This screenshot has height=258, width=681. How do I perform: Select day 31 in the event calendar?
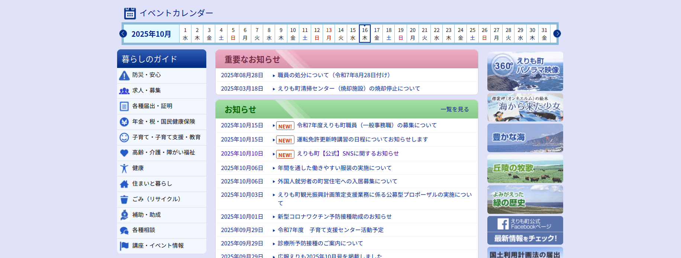(x=544, y=34)
